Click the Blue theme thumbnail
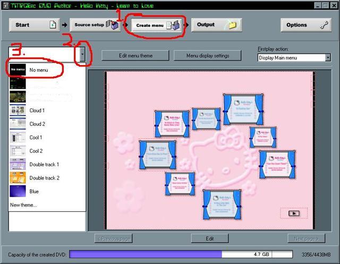 click(18, 191)
